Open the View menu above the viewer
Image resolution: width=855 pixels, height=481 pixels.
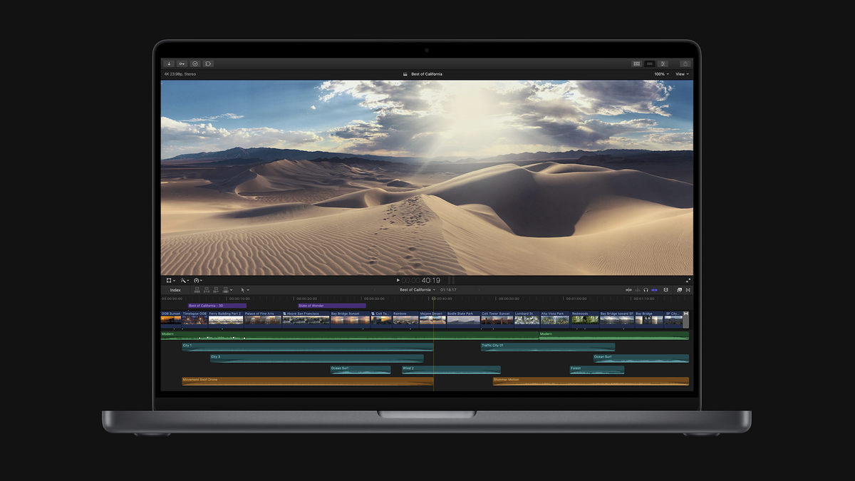pos(681,74)
